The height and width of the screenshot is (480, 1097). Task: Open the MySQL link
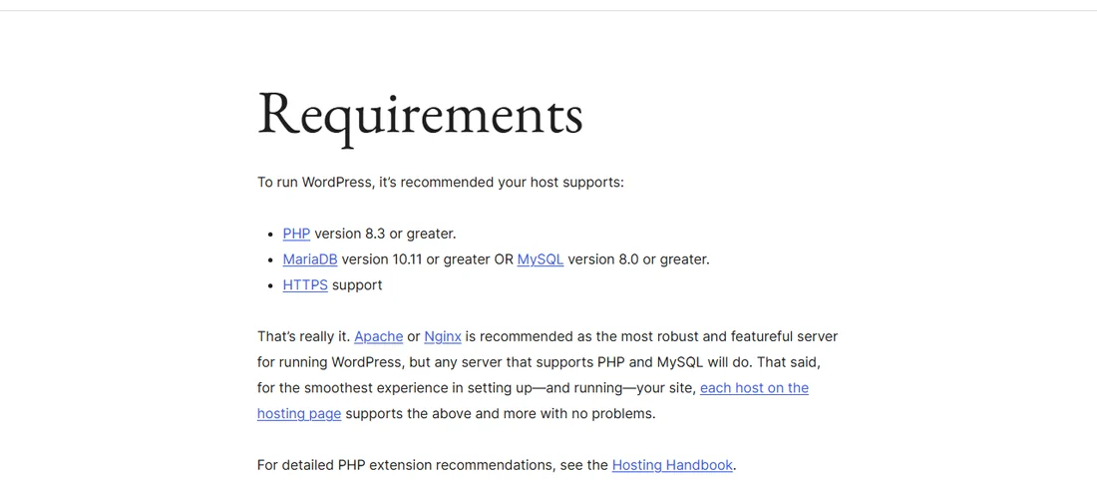[x=541, y=259]
